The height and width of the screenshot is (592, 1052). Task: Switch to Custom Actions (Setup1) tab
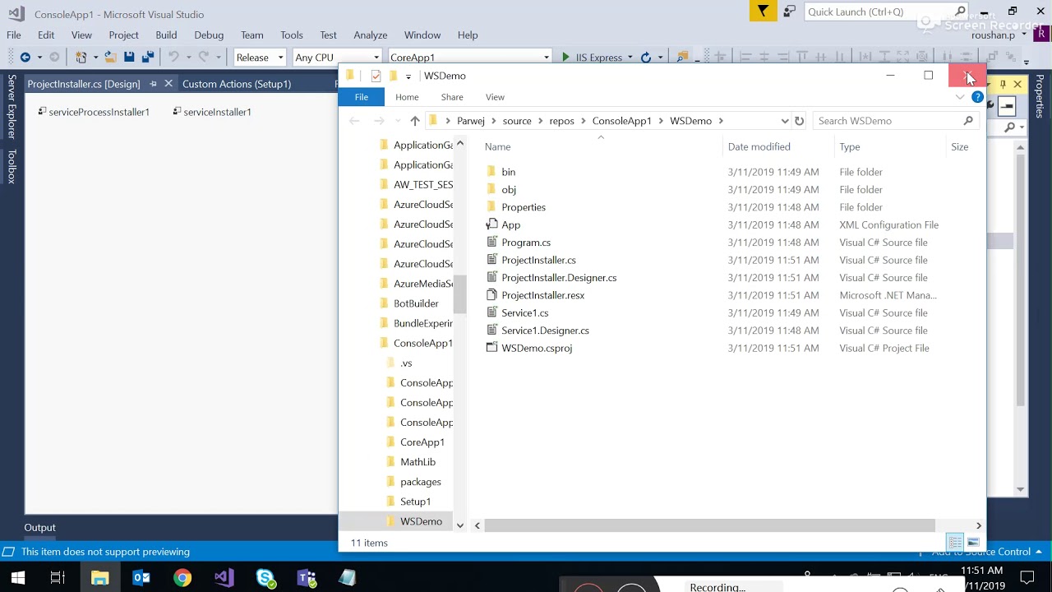tap(237, 84)
